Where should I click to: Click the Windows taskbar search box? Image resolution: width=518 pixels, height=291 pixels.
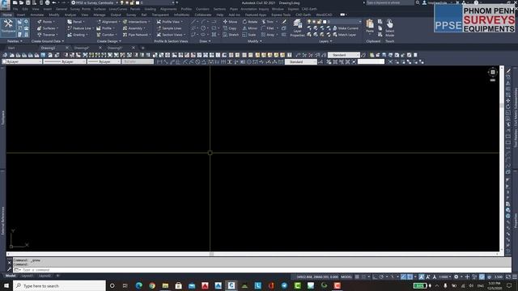59,285
